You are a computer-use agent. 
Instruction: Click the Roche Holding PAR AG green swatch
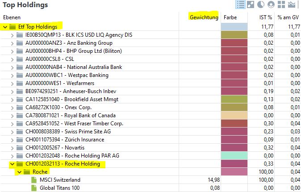[x=233, y=156]
